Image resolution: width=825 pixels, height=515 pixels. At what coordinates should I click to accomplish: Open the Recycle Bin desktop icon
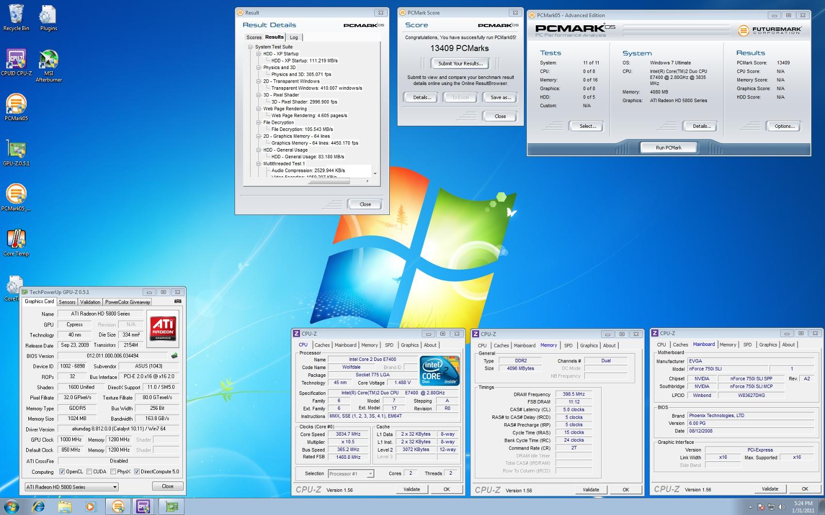pyautogui.click(x=16, y=18)
